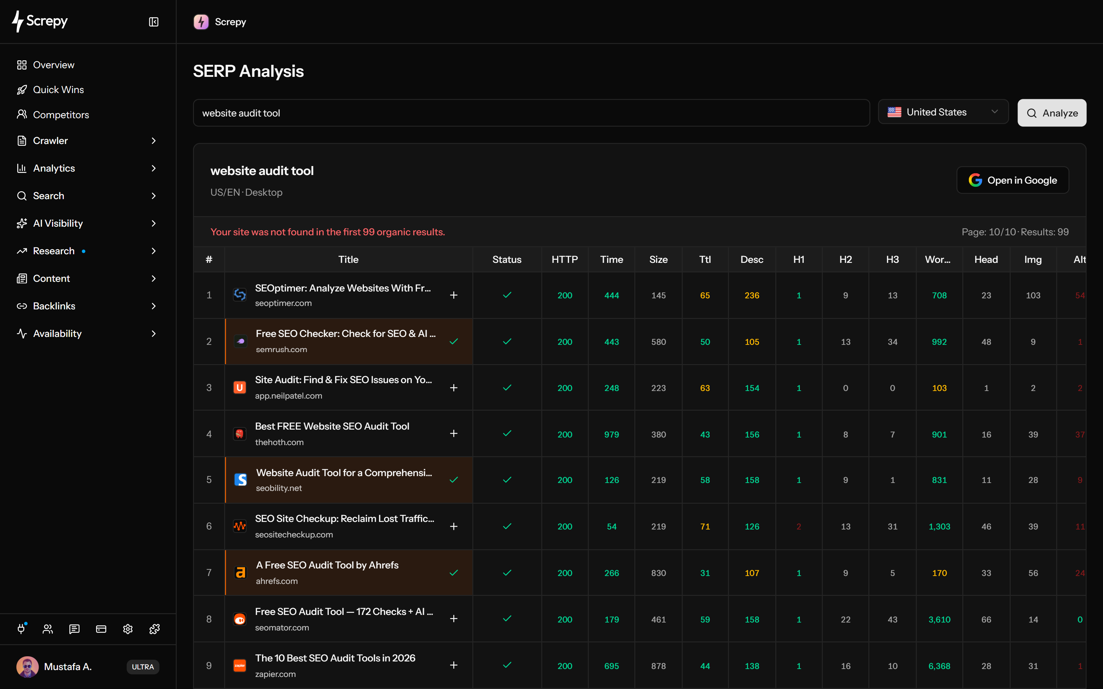Expand the Analytics menu chevron

154,168
